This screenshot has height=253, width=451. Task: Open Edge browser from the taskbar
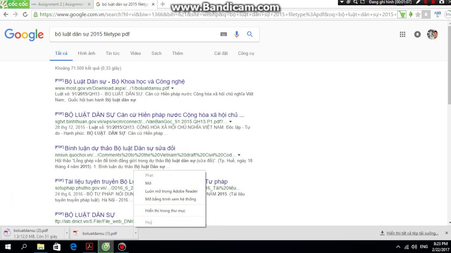[73, 247]
